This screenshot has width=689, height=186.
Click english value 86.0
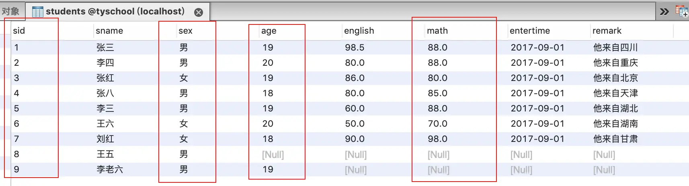click(x=355, y=78)
